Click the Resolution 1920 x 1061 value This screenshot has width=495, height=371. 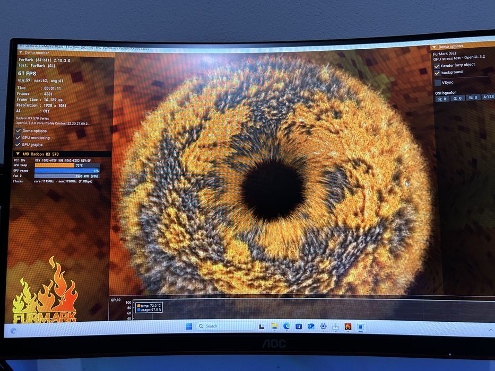[55, 105]
